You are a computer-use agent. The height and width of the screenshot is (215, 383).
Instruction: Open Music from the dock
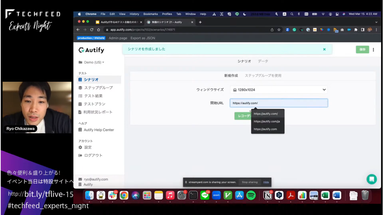pos(170,195)
